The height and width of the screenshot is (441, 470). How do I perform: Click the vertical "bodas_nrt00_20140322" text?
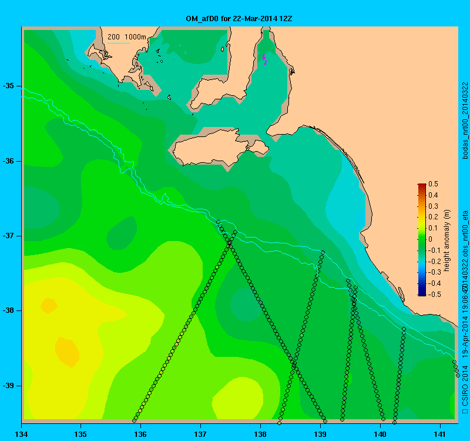click(465, 121)
